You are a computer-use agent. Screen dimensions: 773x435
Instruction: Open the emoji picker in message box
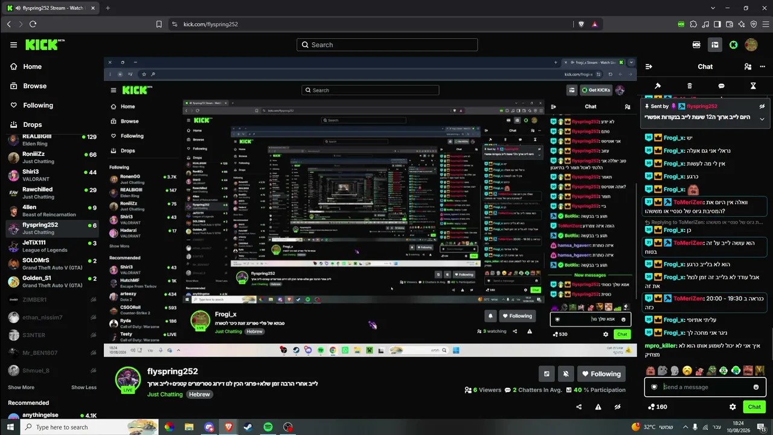coord(756,387)
